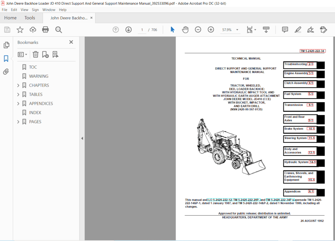Follow the Engine Assembly 3-1 link
The width and height of the screenshot is (335, 241).
click(x=311, y=73)
